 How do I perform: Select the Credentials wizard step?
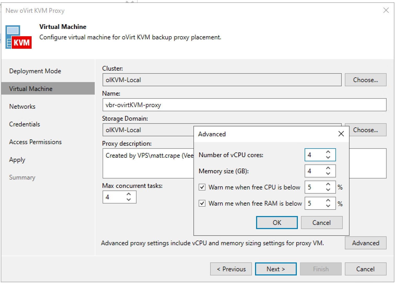tap(25, 124)
